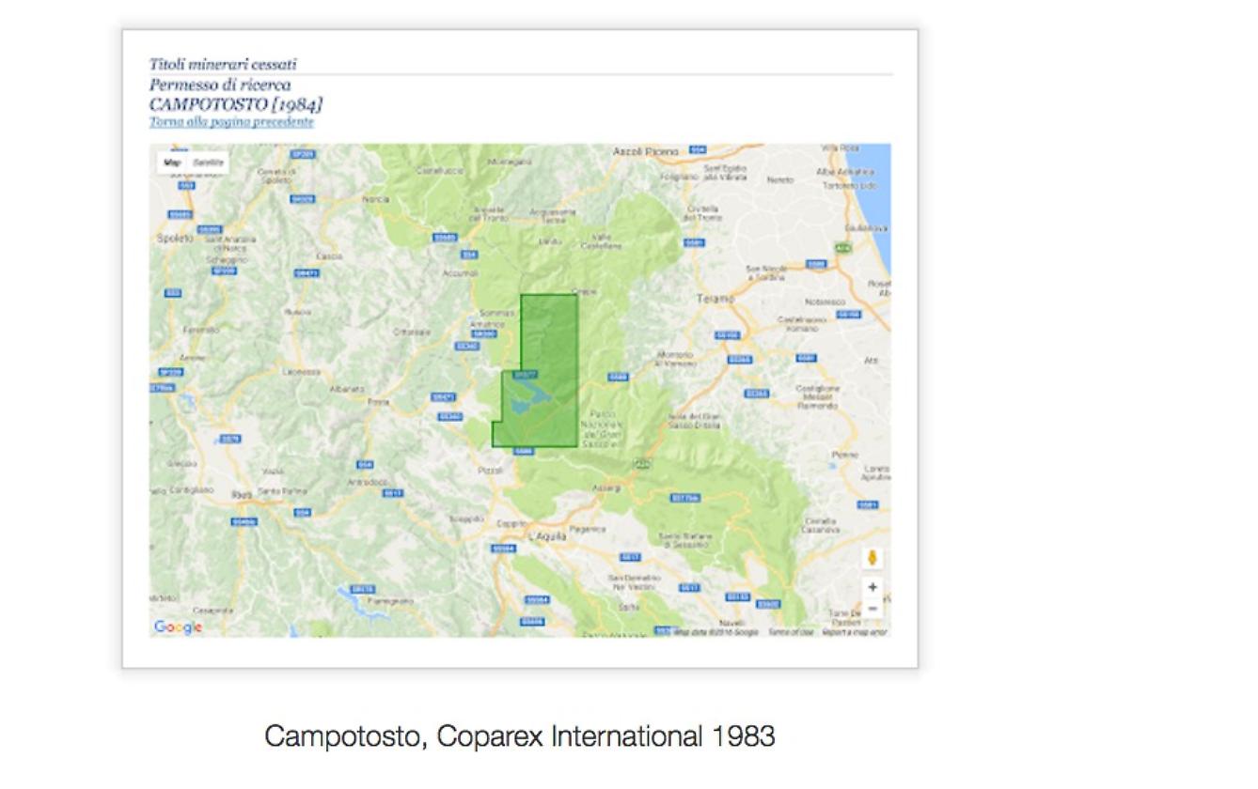Click the Antrodoco town label
The height and width of the screenshot is (789, 1258).
368,482
